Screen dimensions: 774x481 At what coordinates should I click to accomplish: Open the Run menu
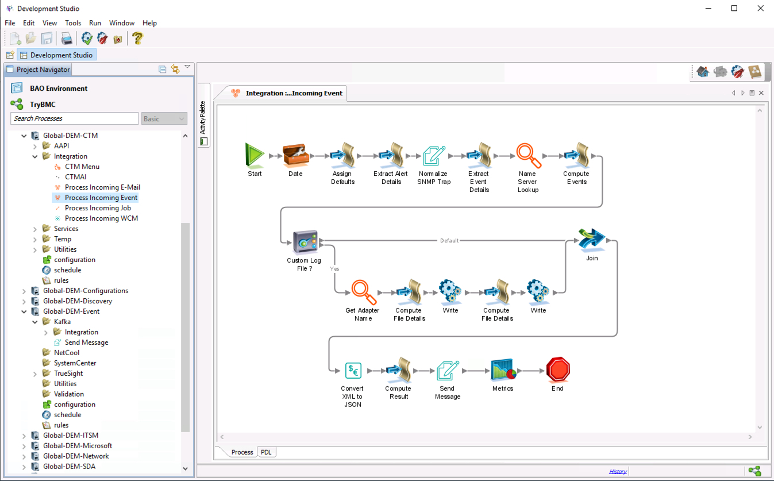point(95,23)
